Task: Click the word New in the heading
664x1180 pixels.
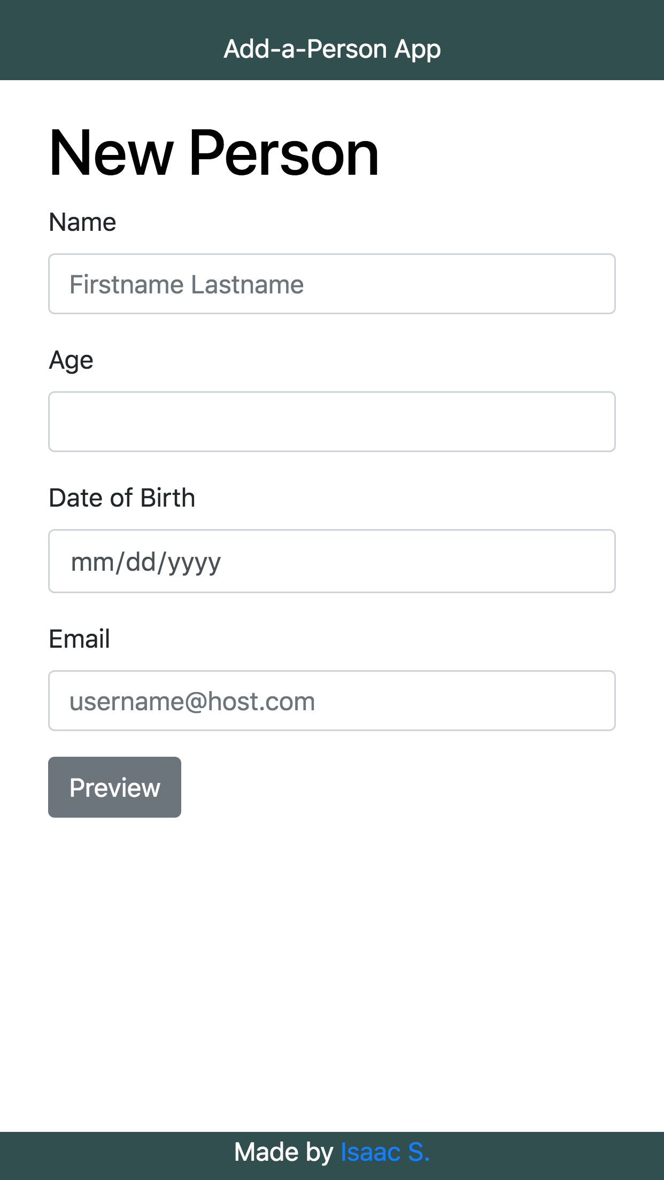Action: click(111, 154)
